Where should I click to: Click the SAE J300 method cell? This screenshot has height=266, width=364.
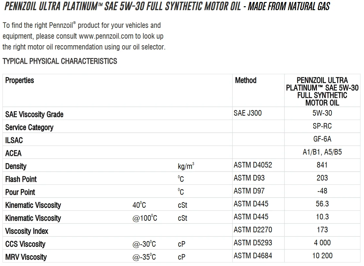pos(248,113)
